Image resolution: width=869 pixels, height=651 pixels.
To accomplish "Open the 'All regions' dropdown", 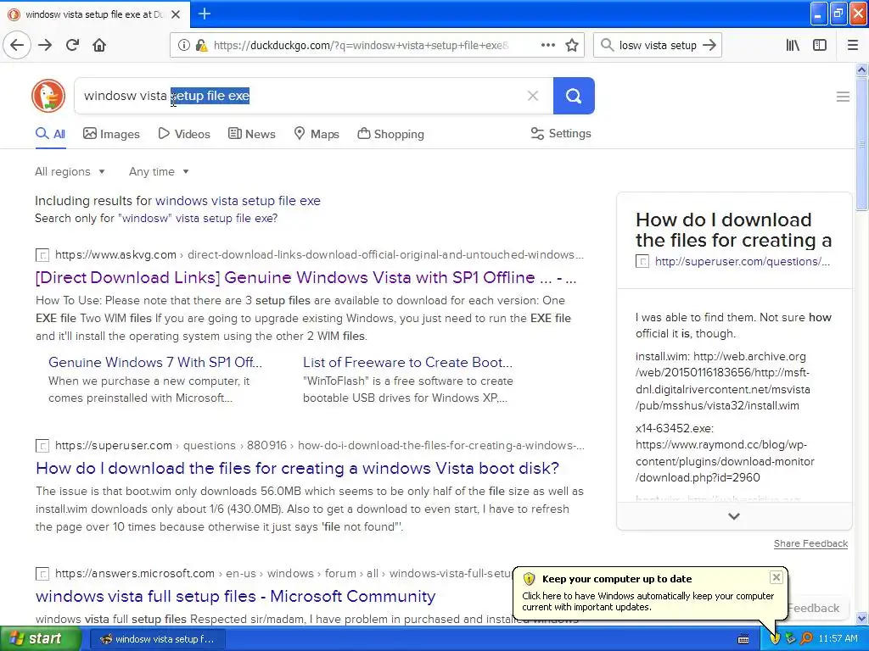I will point(70,171).
